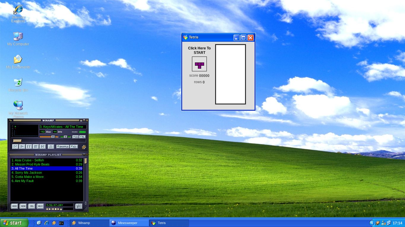Click the Winamp lightning bolt logo icon

point(84,147)
